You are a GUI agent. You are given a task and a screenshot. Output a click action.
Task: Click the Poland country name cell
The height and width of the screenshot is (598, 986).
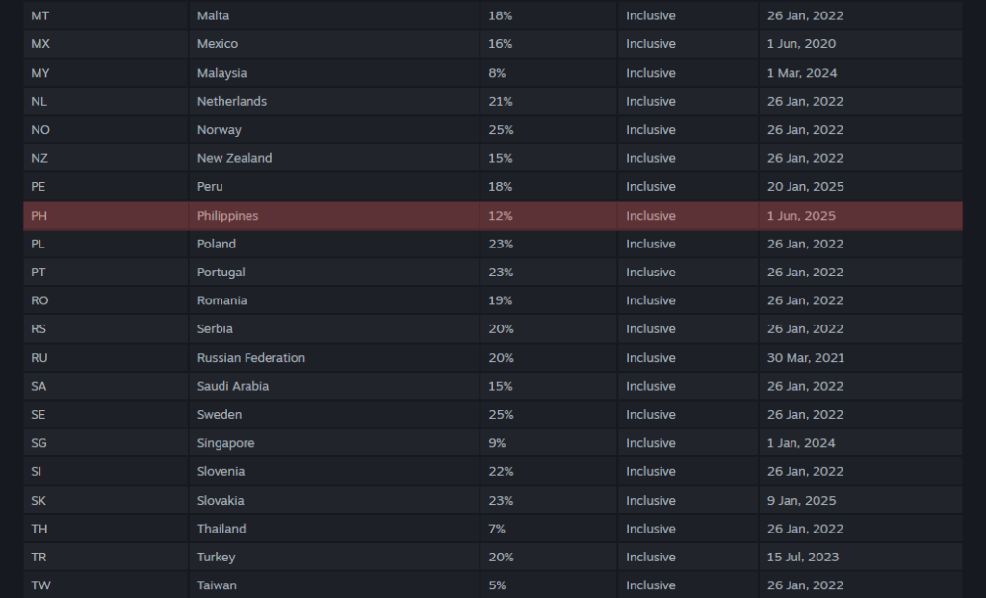[x=217, y=244]
